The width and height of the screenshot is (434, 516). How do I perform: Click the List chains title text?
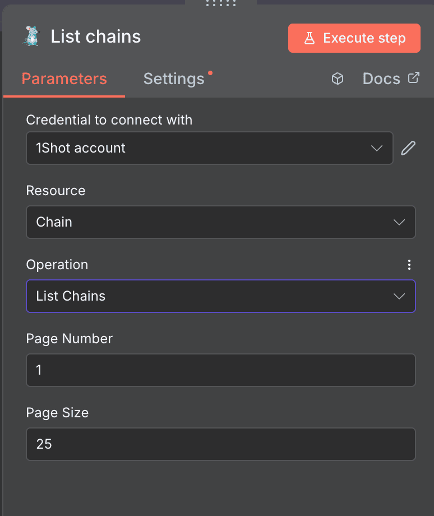coord(95,36)
